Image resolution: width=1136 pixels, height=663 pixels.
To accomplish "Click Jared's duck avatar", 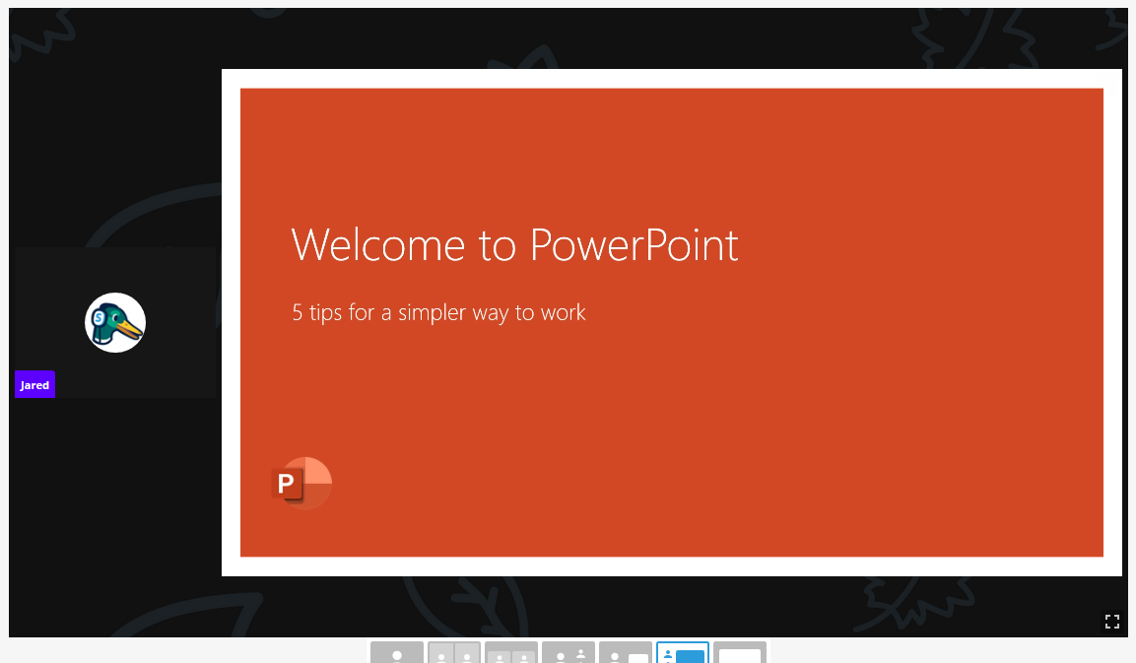I will (115, 322).
